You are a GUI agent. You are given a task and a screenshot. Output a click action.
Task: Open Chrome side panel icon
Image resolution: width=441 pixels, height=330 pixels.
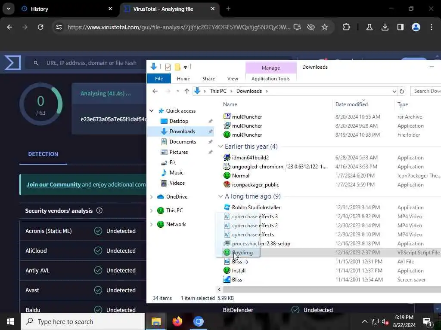point(400,27)
